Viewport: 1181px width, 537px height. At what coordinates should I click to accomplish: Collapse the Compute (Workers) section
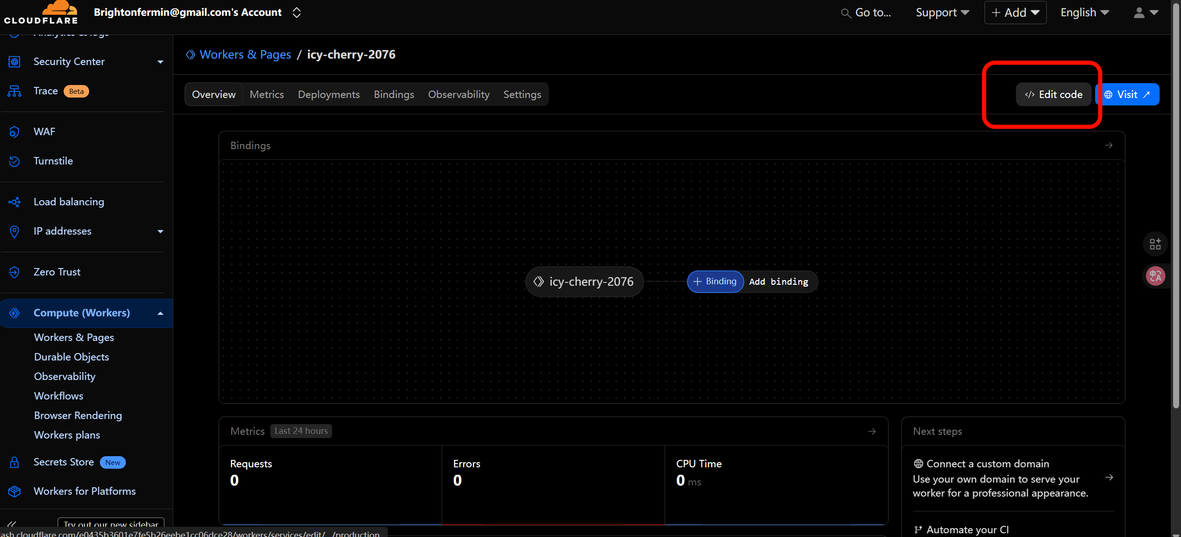(x=160, y=313)
